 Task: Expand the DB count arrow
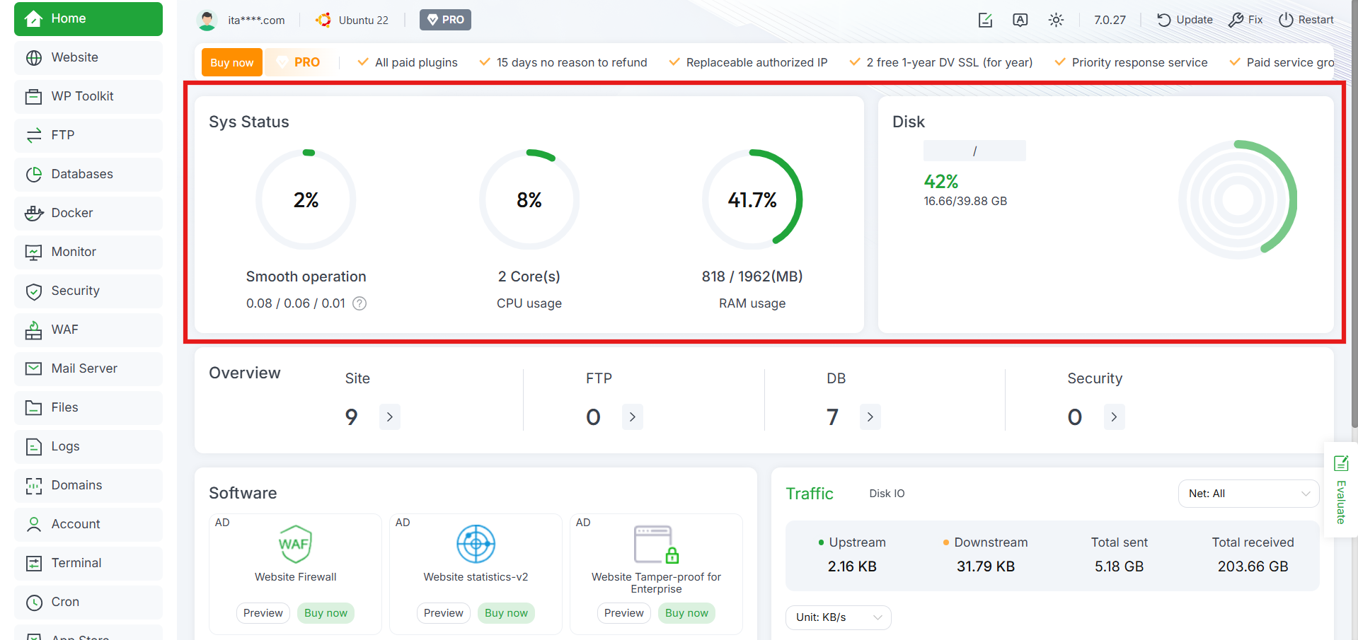(x=870, y=417)
